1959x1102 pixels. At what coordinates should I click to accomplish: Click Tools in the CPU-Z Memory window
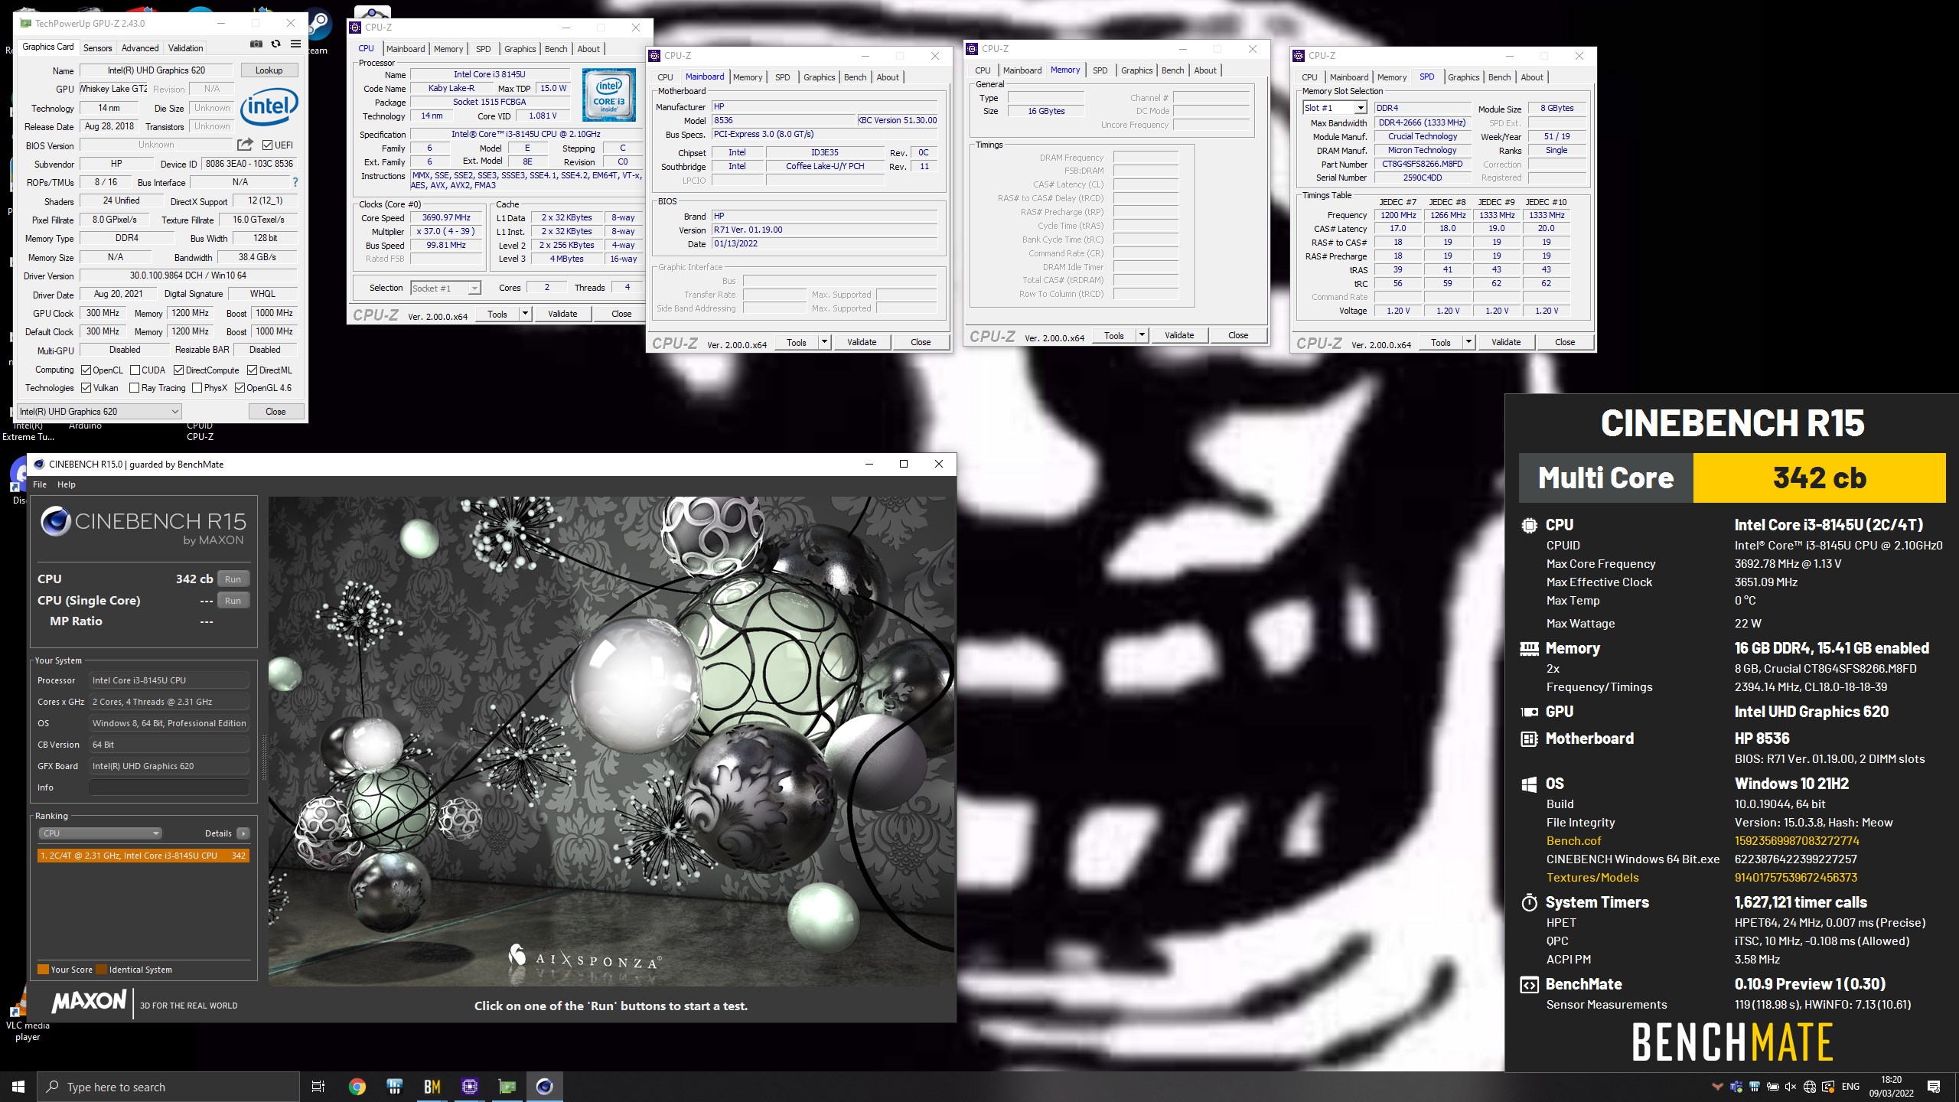pyautogui.click(x=1113, y=335)
